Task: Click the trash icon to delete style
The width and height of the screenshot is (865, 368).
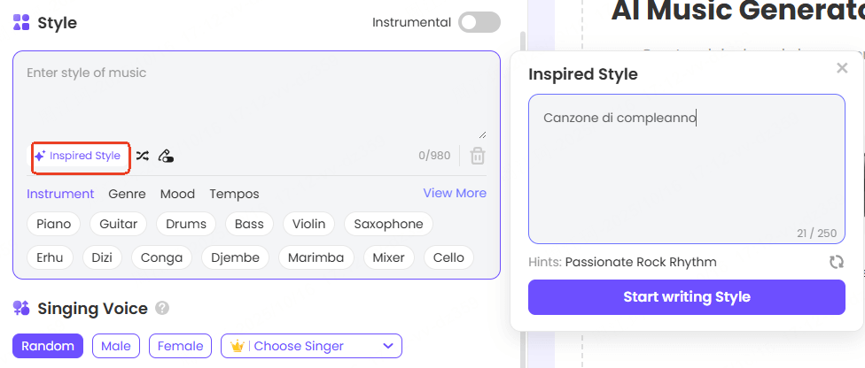Action: tap(477, 157)
